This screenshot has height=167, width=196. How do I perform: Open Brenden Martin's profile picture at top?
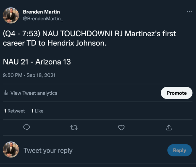pyautogui.click(x=11, y=15)
